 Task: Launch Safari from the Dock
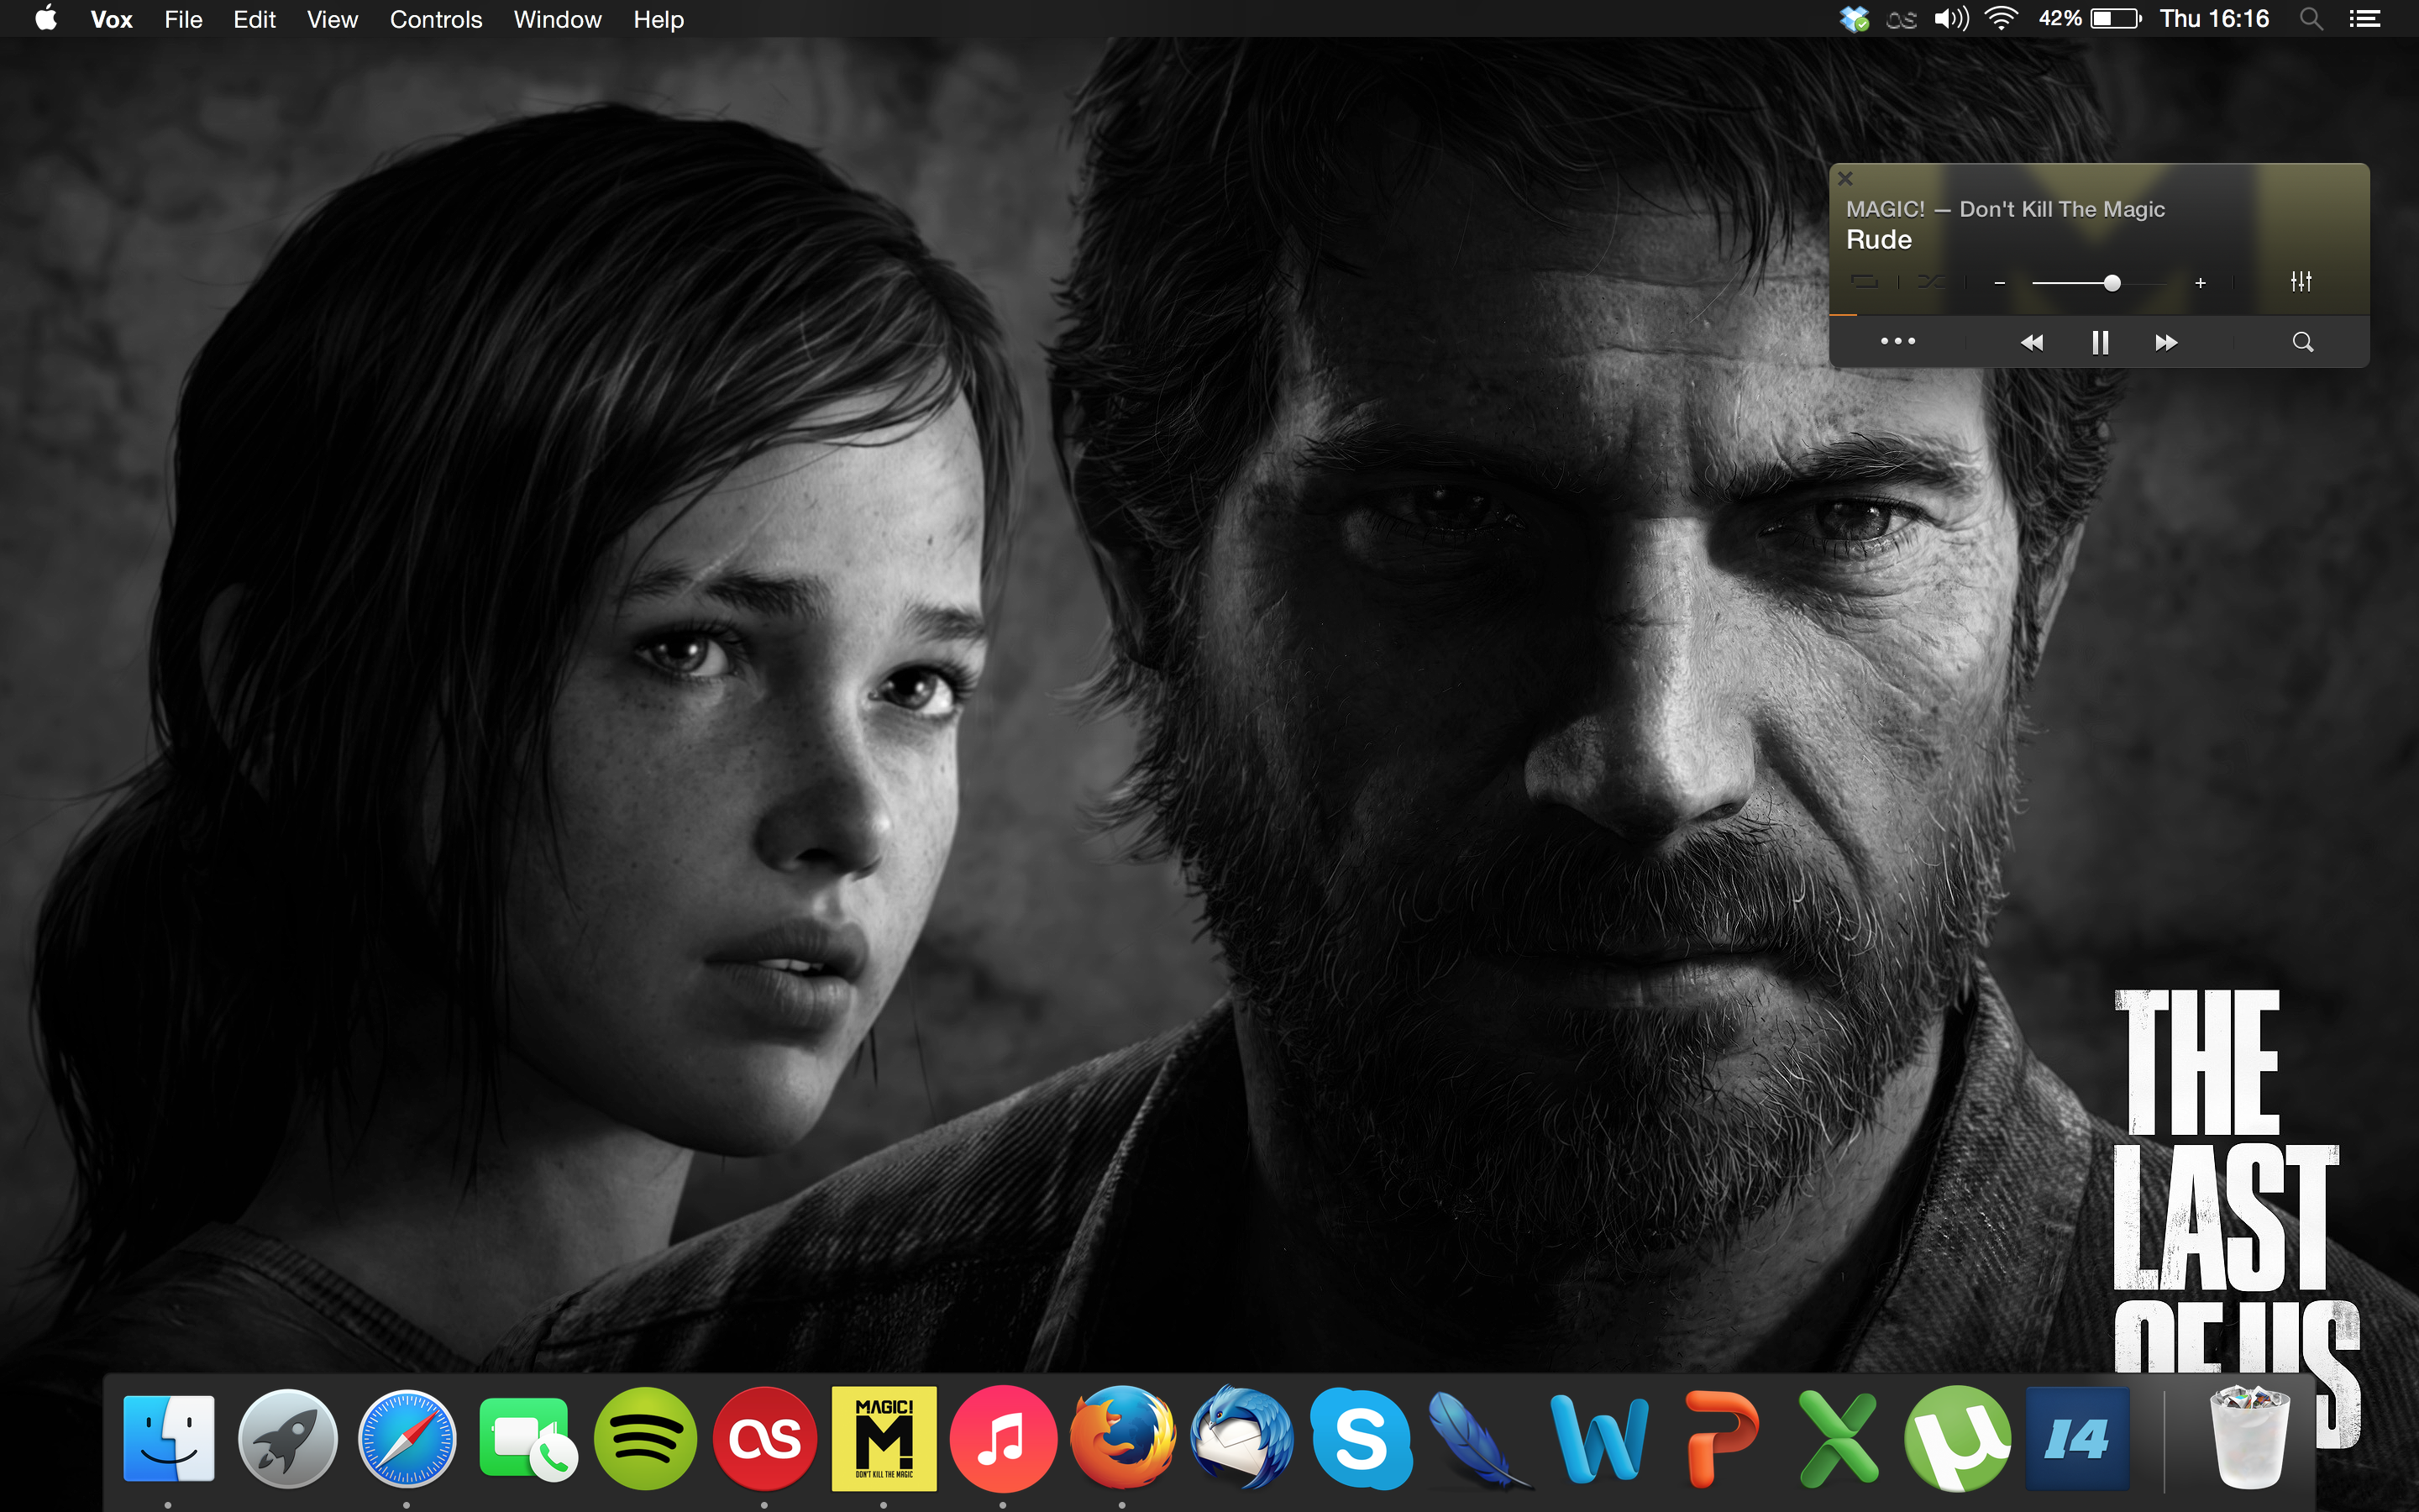click(407, 1438)
